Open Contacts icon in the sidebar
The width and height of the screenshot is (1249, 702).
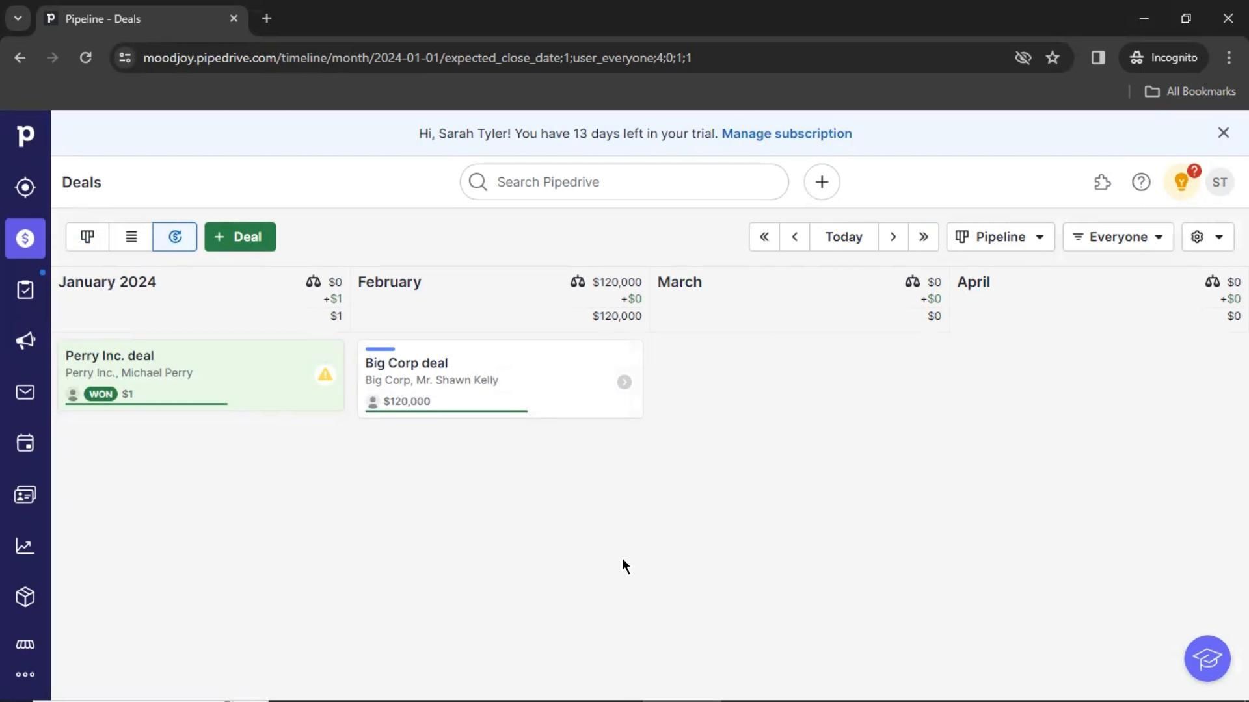(x=25, y=495)
